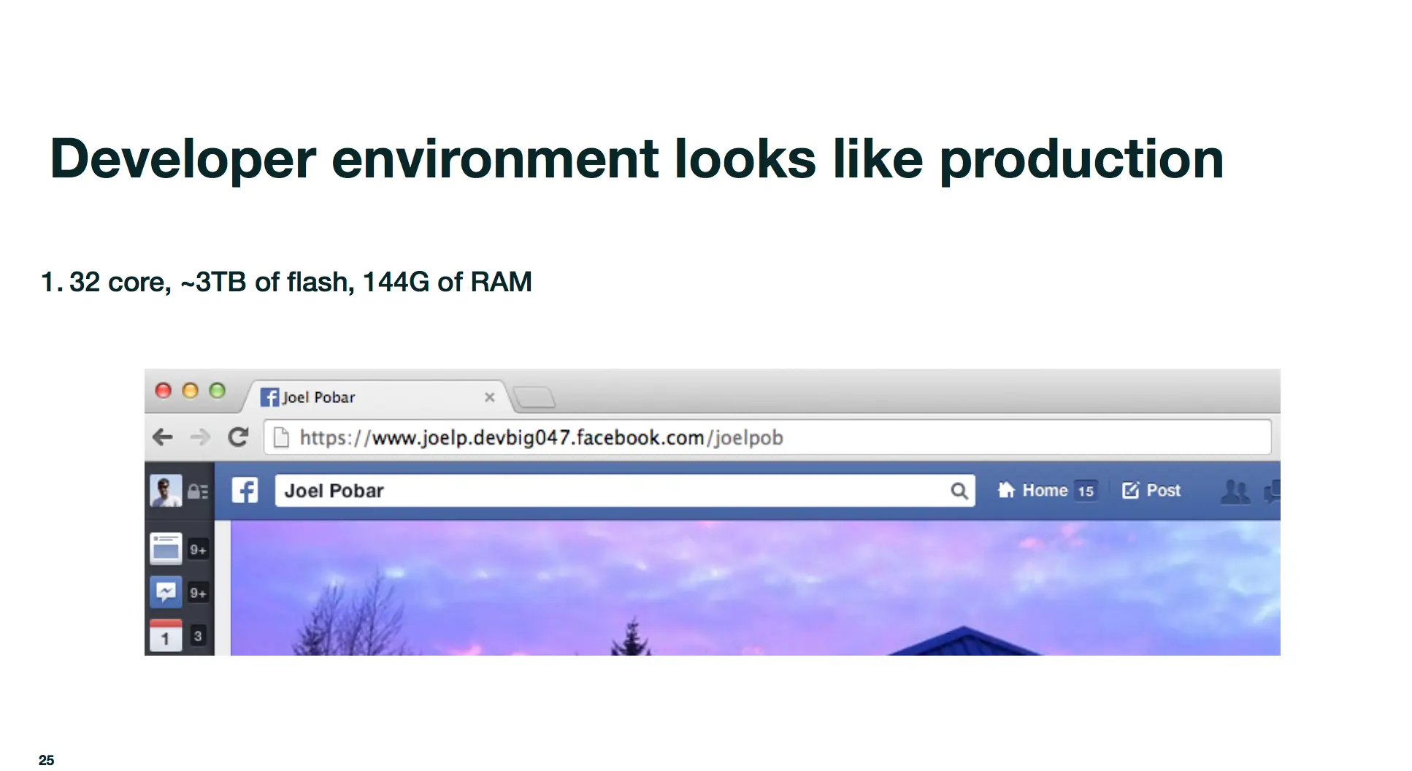Click the profile picture in the sidebar
This screenshot has width=1412, height=771.
166,491
